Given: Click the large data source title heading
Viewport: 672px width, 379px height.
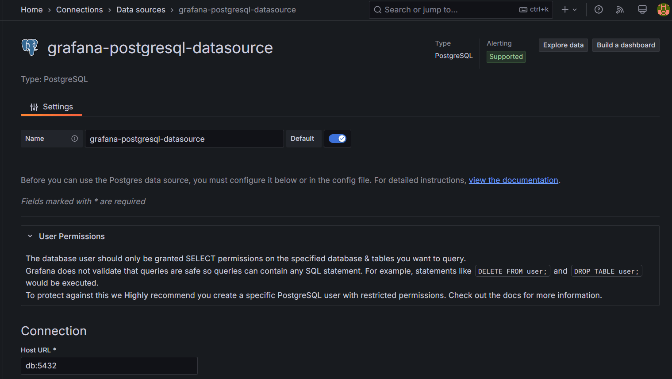Looking at the screenshot, I should pos(160,47).
